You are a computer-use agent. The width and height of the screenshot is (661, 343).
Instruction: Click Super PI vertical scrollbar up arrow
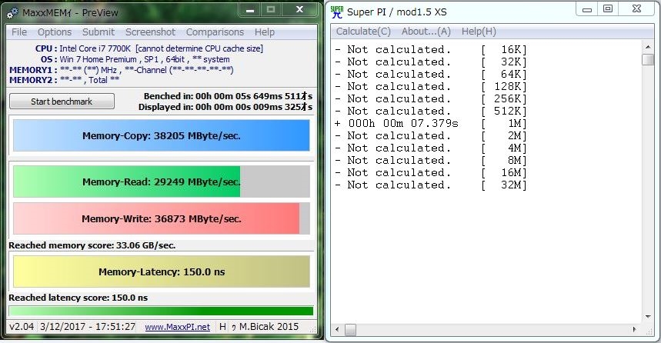(x=647, y=47)
